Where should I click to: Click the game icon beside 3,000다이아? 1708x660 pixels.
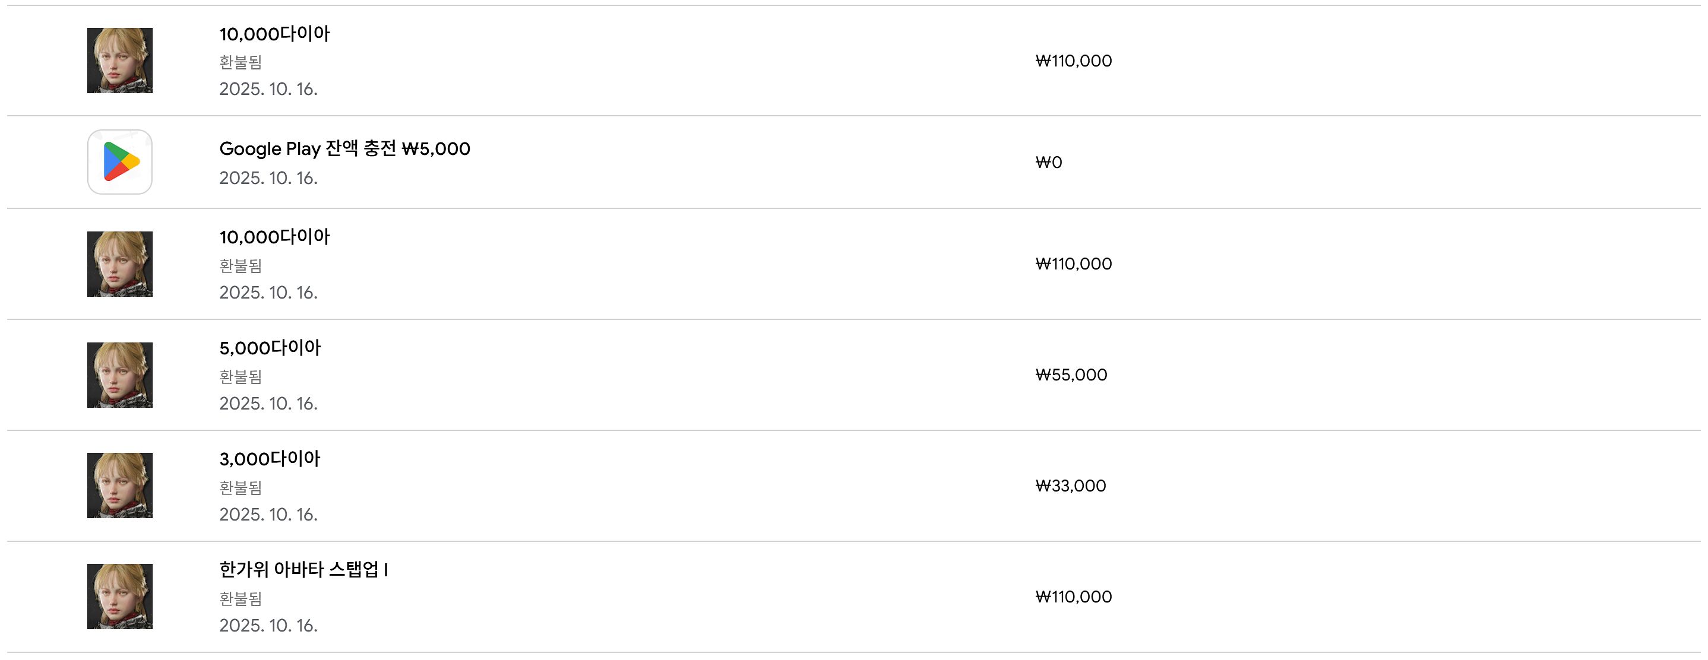tap(120, 486)
